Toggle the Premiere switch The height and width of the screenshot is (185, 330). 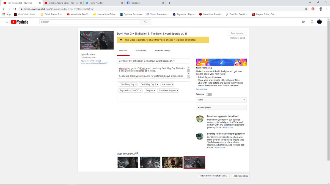click(209, 94)
